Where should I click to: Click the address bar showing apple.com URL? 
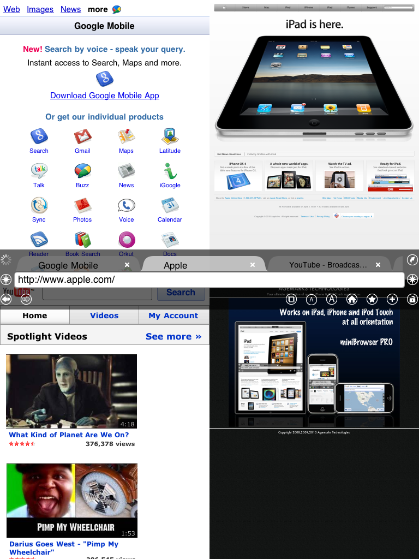click(x=209, y=279)
